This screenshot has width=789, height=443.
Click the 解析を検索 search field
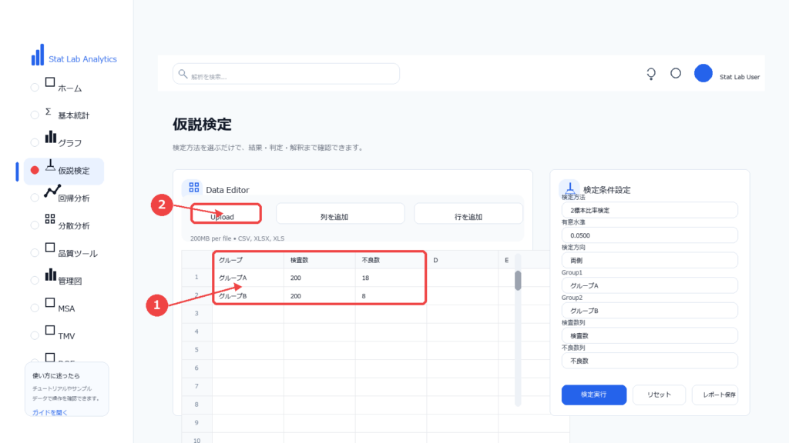click(x=287, y=74)
